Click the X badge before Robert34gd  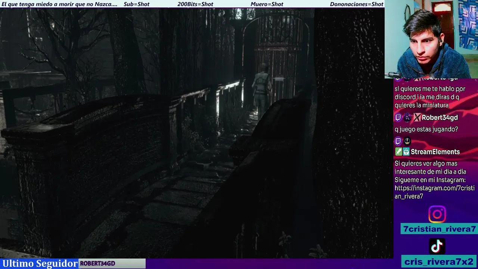point(417,118)
